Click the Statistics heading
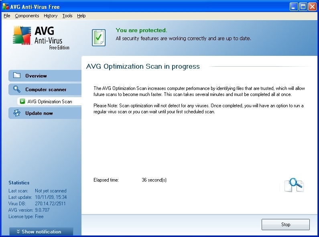Screen dimensions: 319x237 tap(19, 183)
